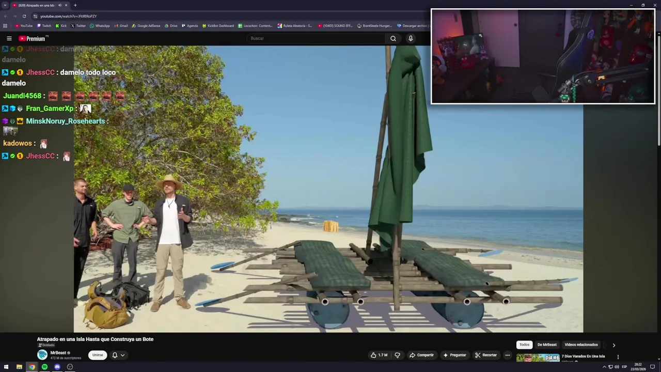Open a new browser tab
Screen dimensions: 661x372
coord(75,5)
